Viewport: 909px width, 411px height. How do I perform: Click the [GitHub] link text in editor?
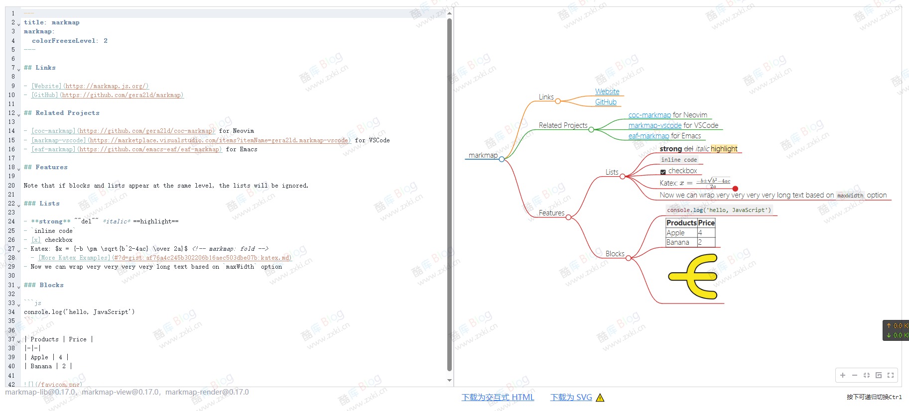(x=44, y=95)
